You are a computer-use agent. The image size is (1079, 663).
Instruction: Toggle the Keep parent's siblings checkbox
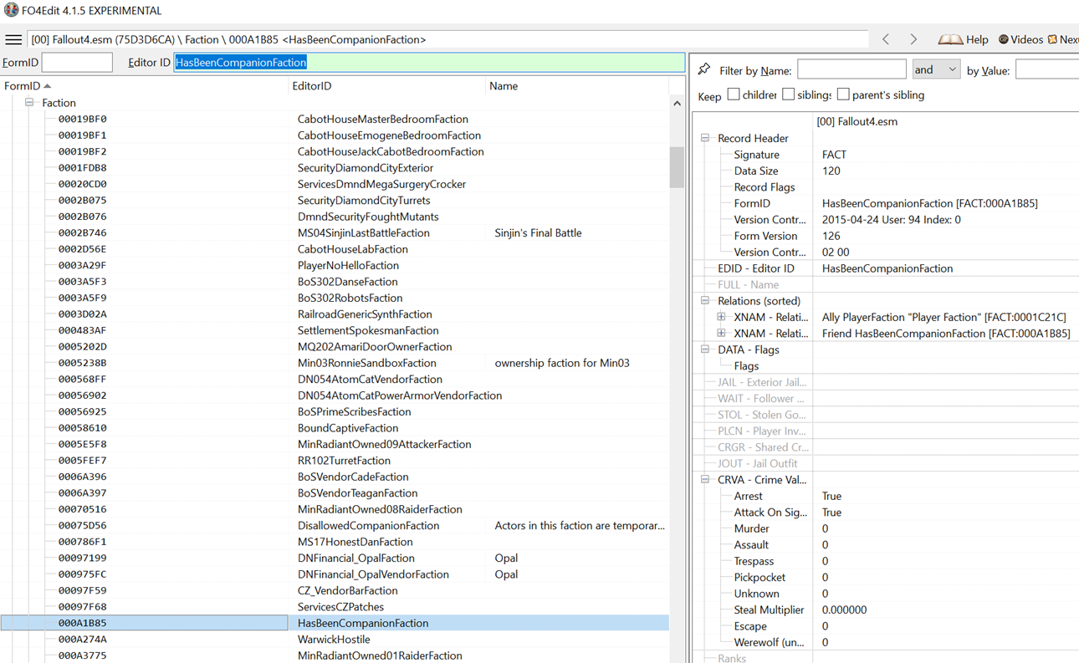pyautogui.click(x=843, y=94)
